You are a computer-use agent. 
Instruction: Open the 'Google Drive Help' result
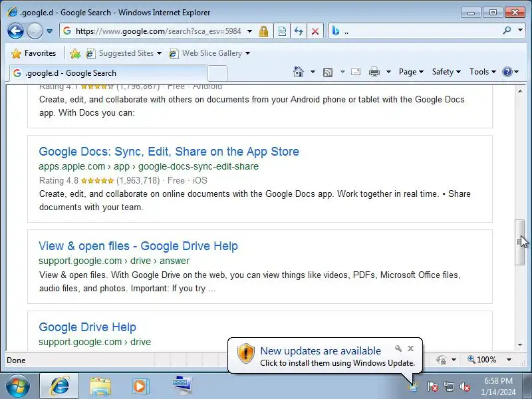coord(88,327)
